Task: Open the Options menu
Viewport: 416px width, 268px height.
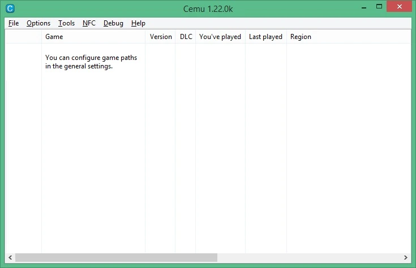Action: (x=38, y=23)
